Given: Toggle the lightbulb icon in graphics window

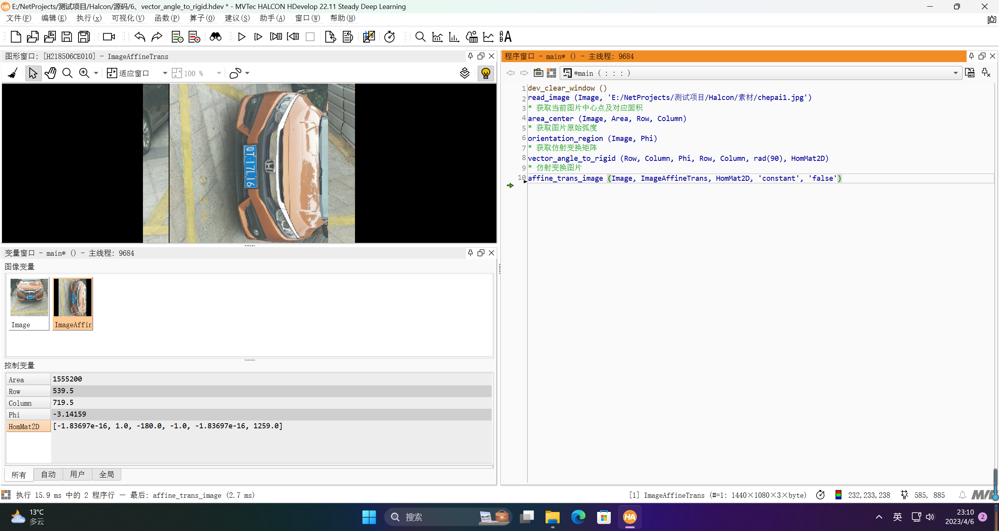Looking at the screenshot, I should pyautogui.click(x=485, y=73).
